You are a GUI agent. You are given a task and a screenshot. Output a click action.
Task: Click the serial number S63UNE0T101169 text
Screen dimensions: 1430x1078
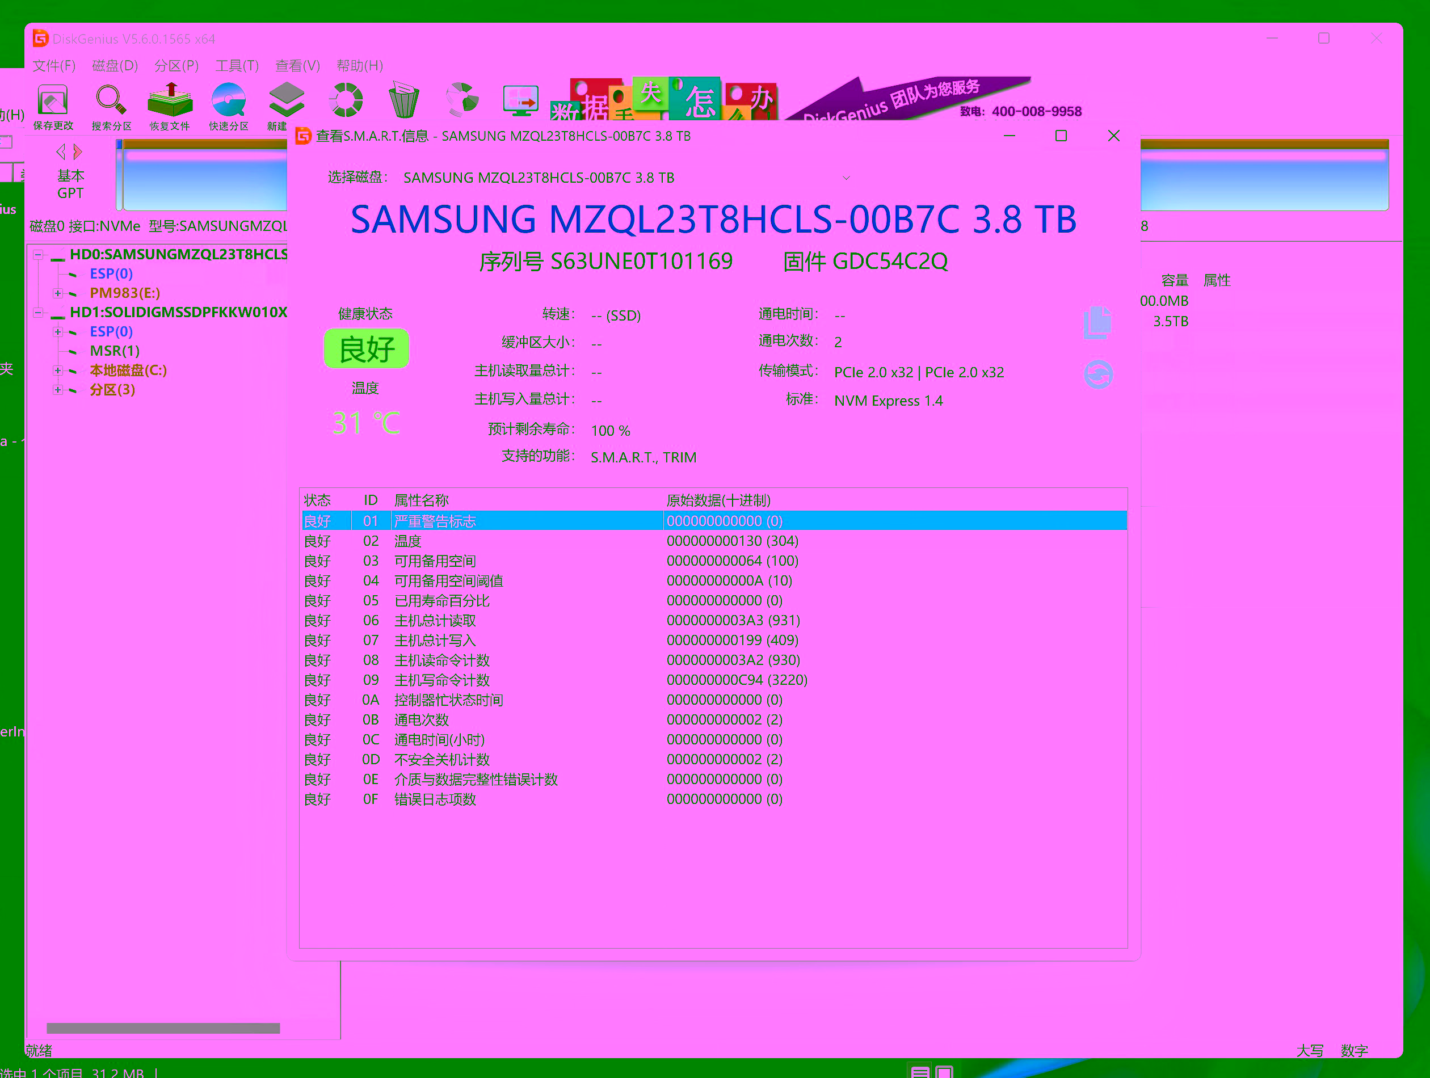[641, 262]
